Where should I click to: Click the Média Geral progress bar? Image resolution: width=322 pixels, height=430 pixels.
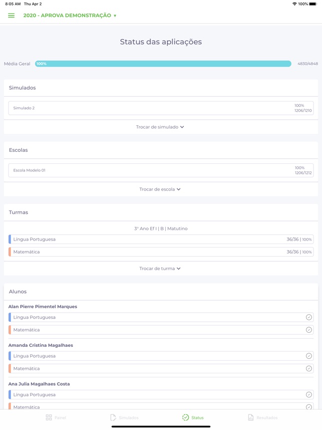click(163, 64)
